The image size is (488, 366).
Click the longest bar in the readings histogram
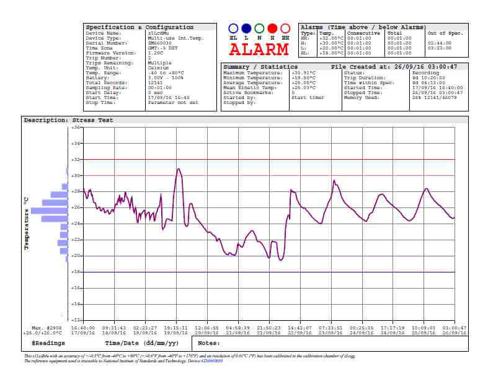pos(49,211)
